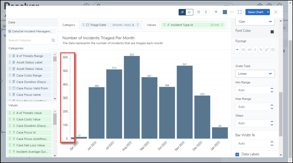Open the Save Chart dropdown arrow

pyautogui.click(x=268, y=12)
